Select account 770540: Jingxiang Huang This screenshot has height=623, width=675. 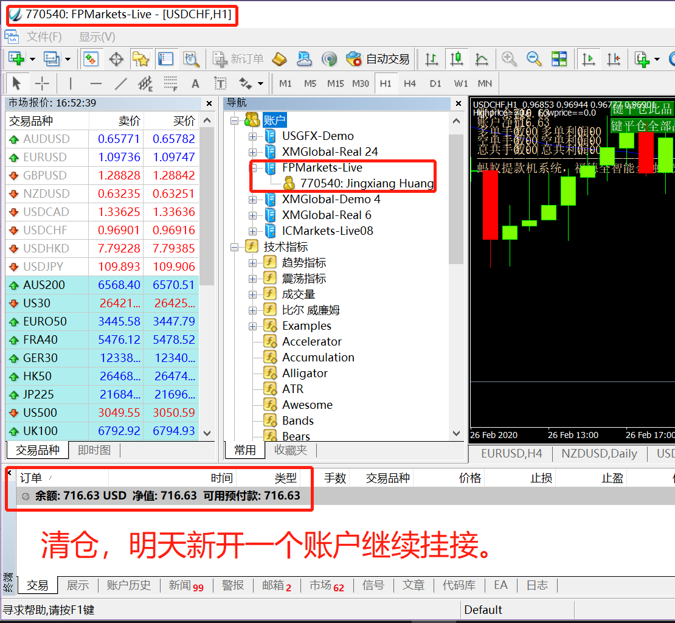(x=358, y=183)
